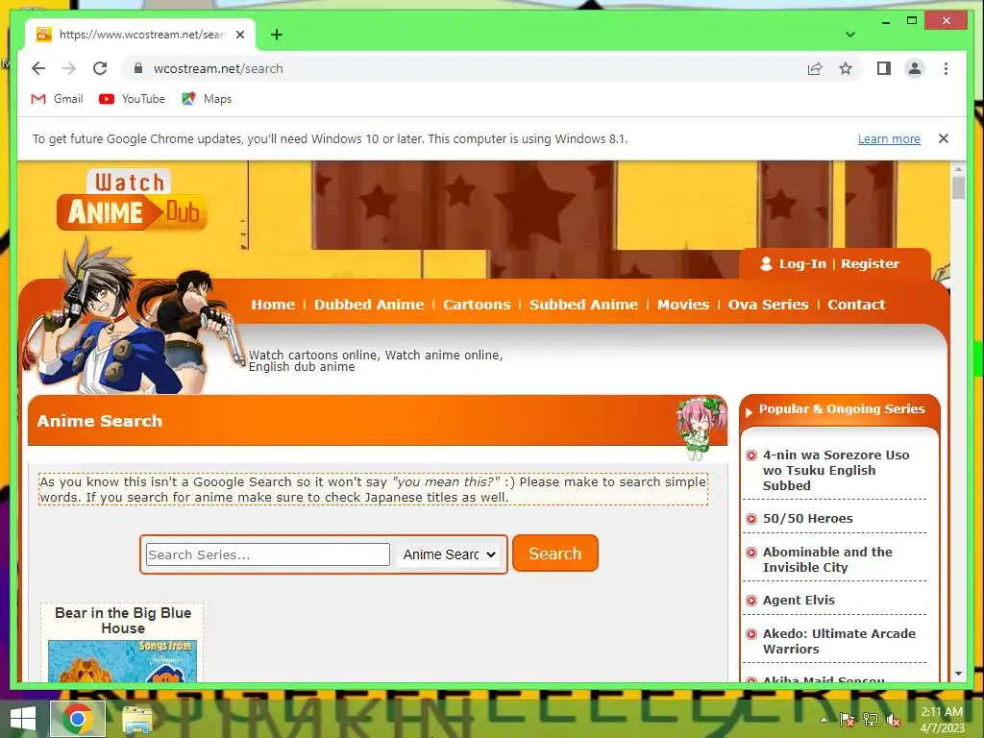Screen dimensions: 984x738
Task: Show hidden system tray icons
Action: click(x=824, y=720)
